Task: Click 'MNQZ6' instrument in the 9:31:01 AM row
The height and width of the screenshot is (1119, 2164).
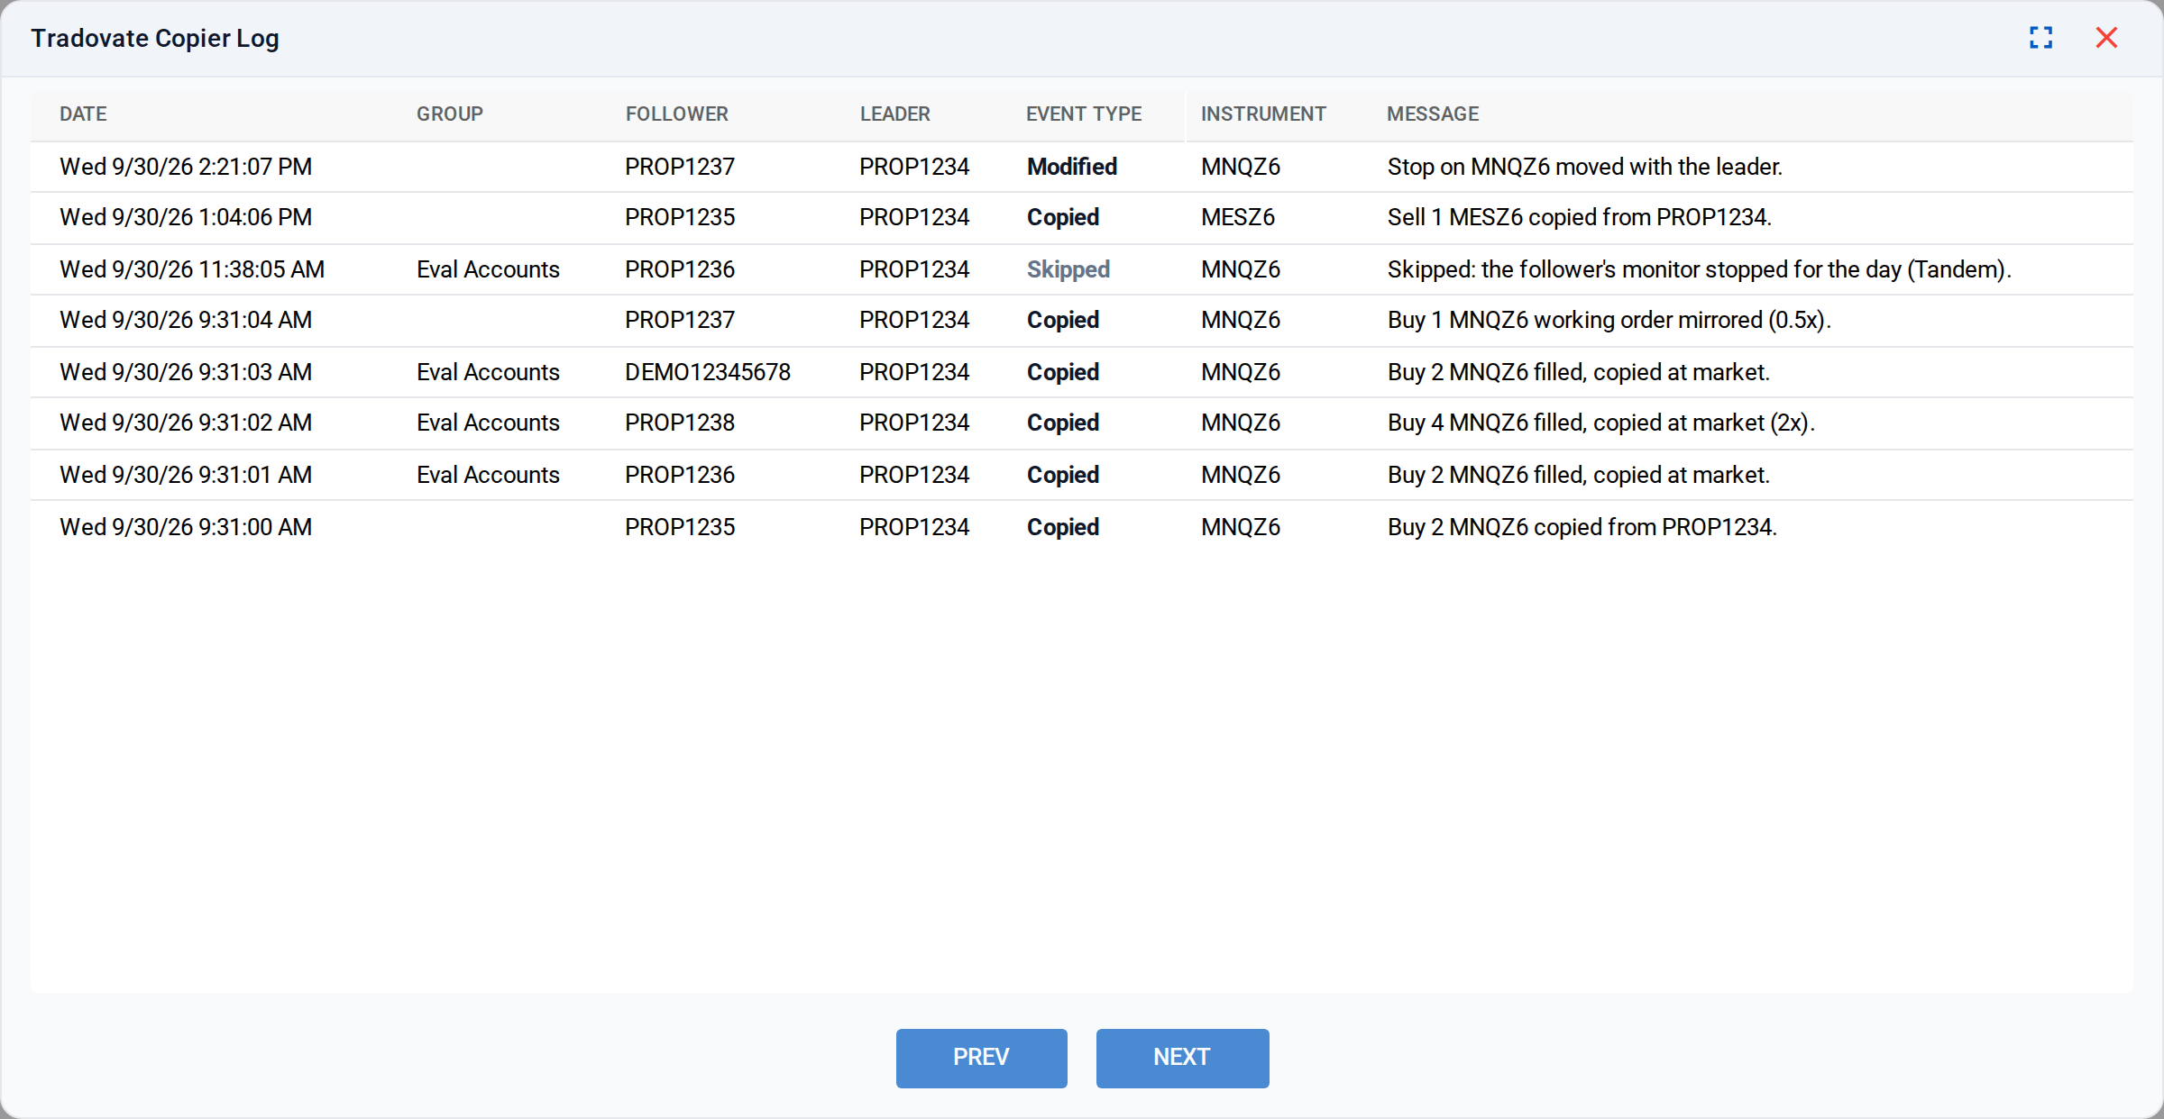Action: 1241,475
